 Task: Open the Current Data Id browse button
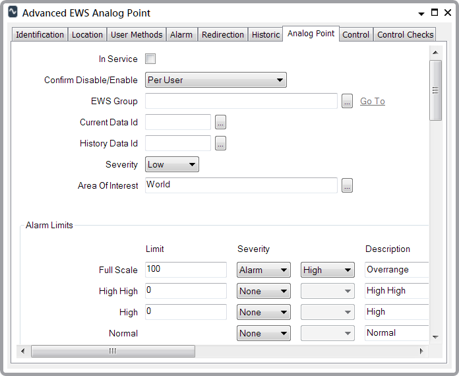coord(221,123)
